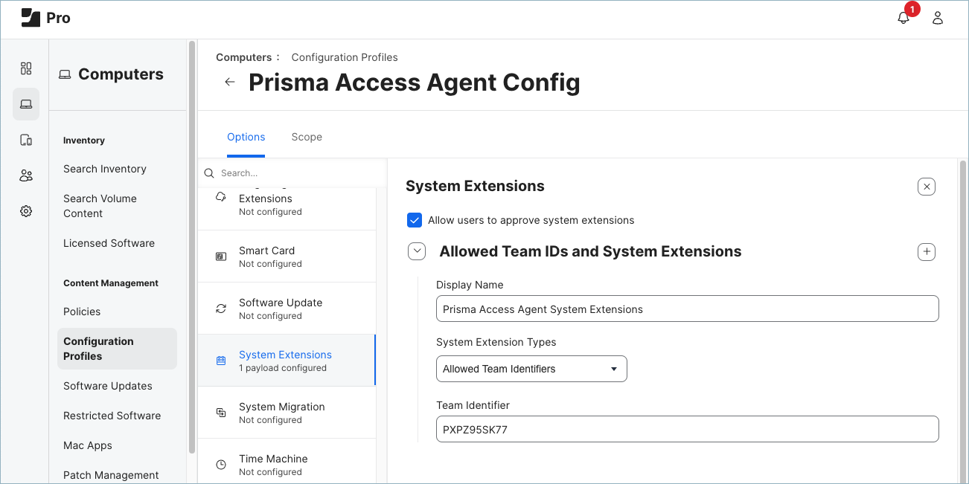The image size is (969, 484).
Task: Click the Time Machine clock icon
Action: tap(220, 464)
